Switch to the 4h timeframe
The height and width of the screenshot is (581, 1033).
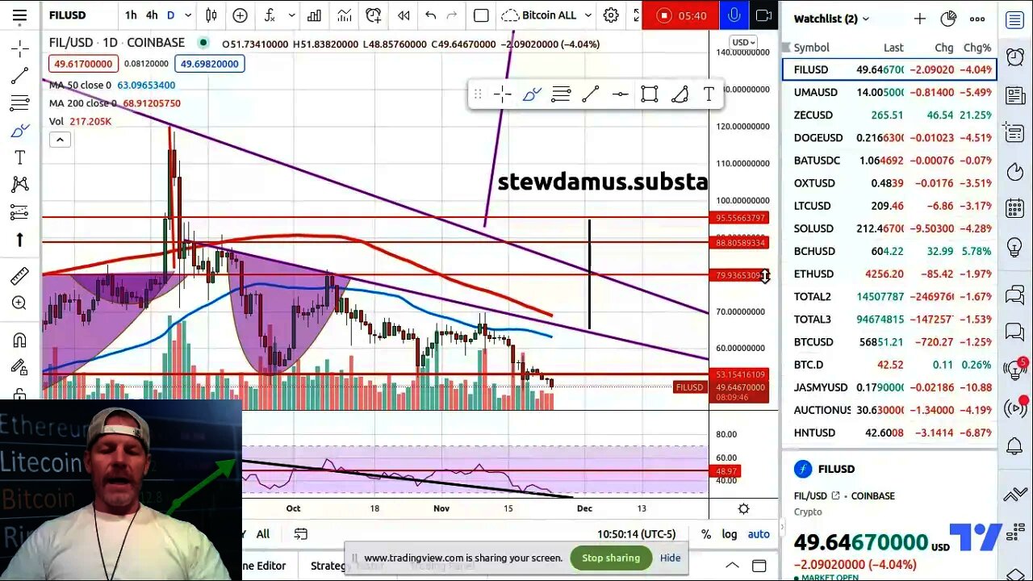coord(152,15)
